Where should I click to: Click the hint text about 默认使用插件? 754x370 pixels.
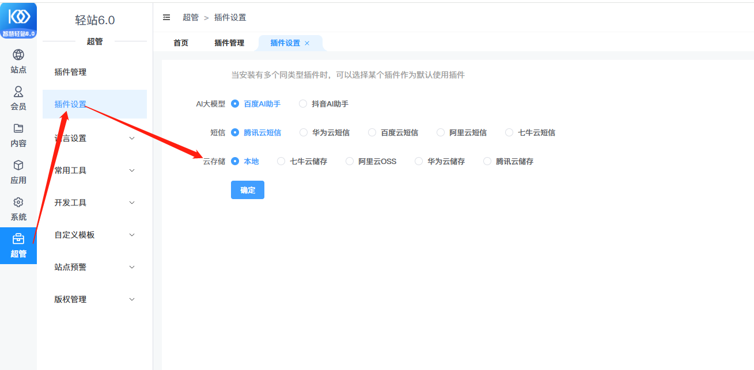click(x=348, y=75)
